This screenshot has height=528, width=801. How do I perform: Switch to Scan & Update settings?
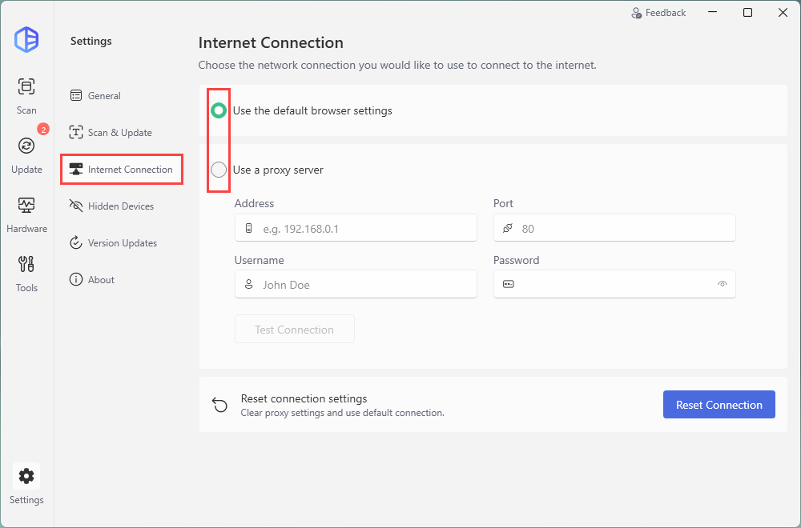tap(119, 133)
